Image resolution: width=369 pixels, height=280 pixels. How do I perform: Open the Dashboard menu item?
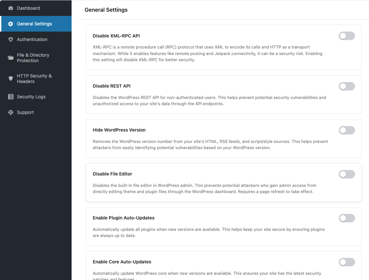tap(28, 8)
